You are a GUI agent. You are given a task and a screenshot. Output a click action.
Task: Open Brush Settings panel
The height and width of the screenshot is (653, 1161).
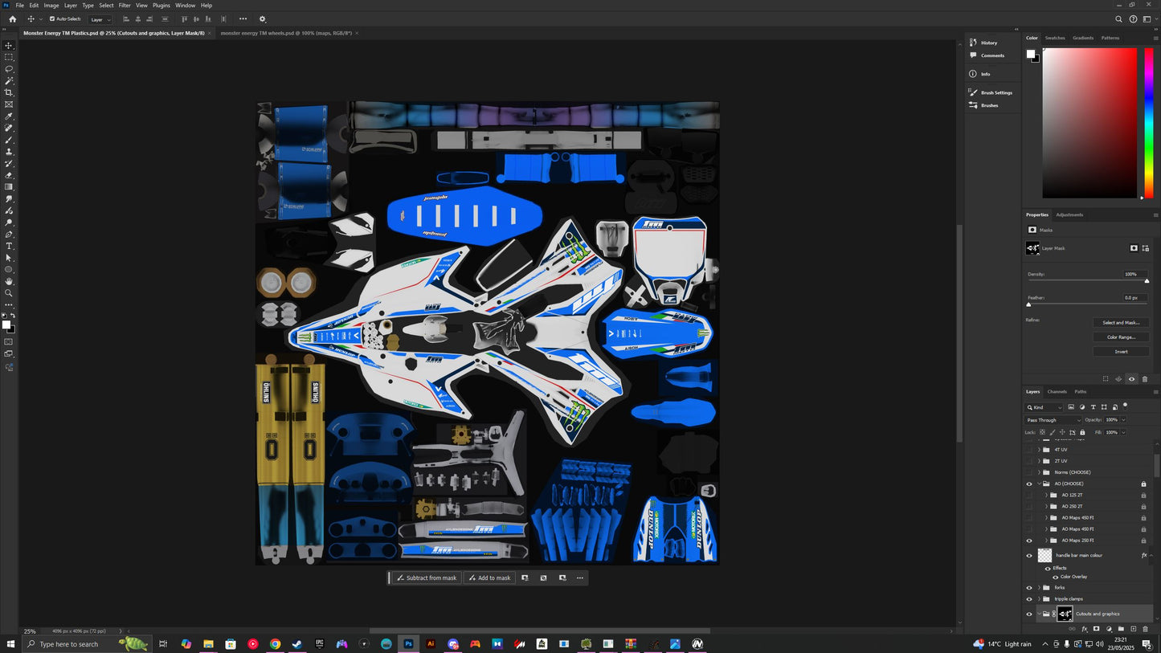click(x=995, y=92)
